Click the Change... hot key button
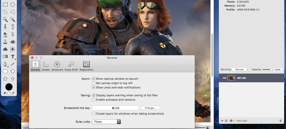The height and width of the screenshot is (129, 286). (x=150, y=108)
